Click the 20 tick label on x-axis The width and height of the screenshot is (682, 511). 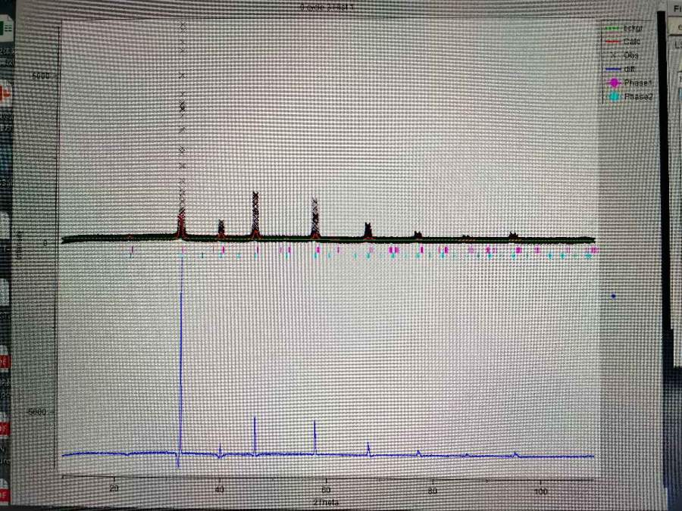[x=114, y=489]
